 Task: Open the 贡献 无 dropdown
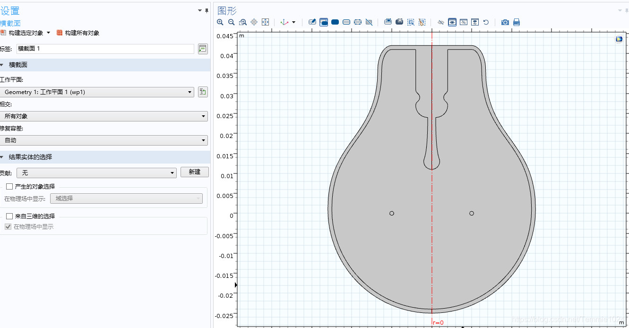pos(96,173)
